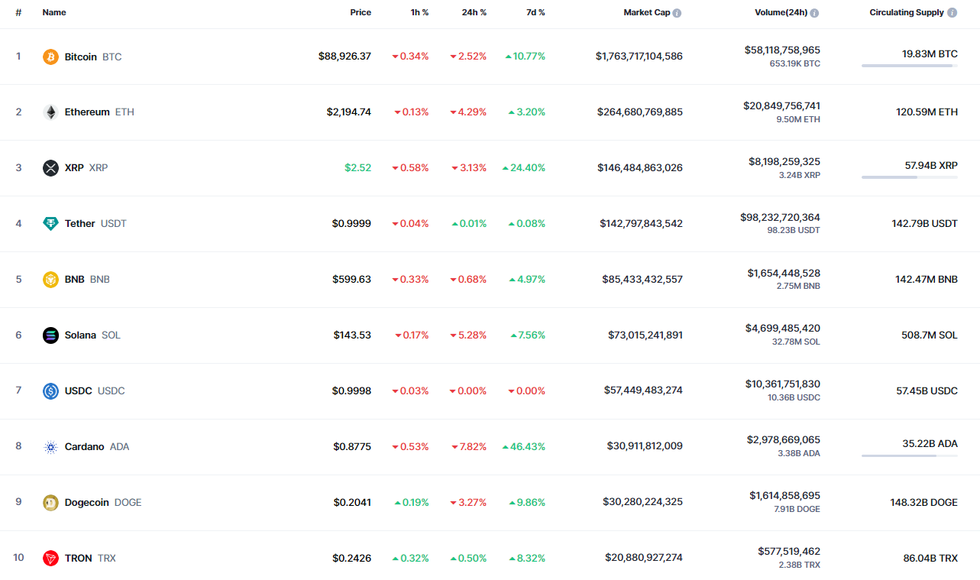
Task: Click the TRON logo icon
Action: pyautogui.click(x=50, y=559)
